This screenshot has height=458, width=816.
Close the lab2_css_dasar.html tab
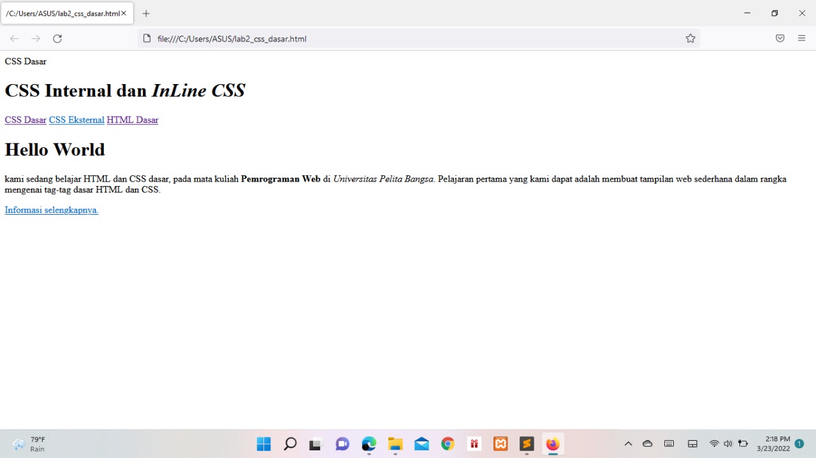[124, 13]
